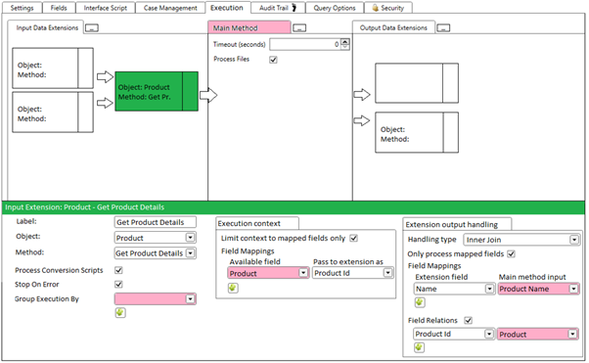Click the Audit Trail footprint icon
Image resolution: width=589 pixels, height=363 pixels.
[x=294, y=8]
